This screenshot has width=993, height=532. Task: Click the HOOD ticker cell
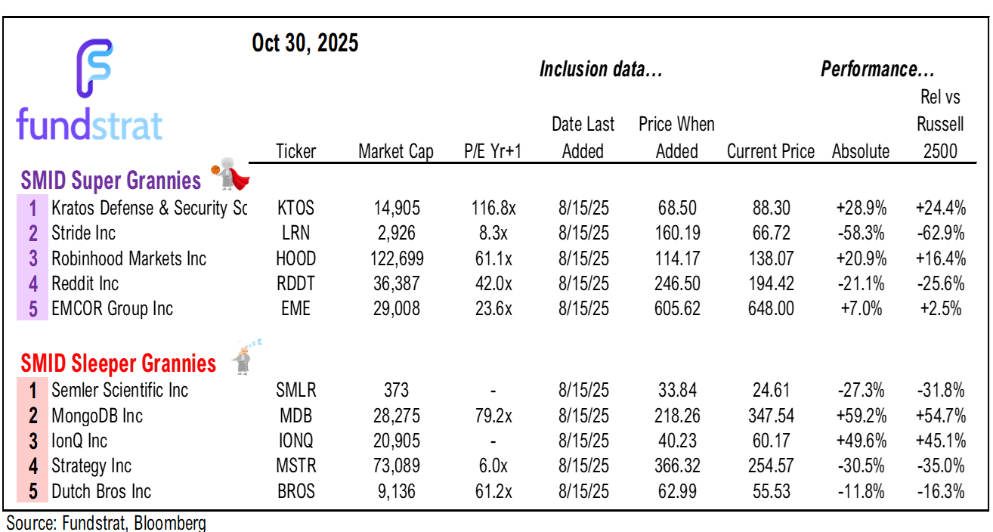(296, 258)
